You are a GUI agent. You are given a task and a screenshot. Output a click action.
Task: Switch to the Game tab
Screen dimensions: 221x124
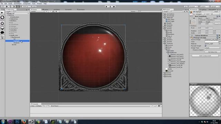(45, 10)
